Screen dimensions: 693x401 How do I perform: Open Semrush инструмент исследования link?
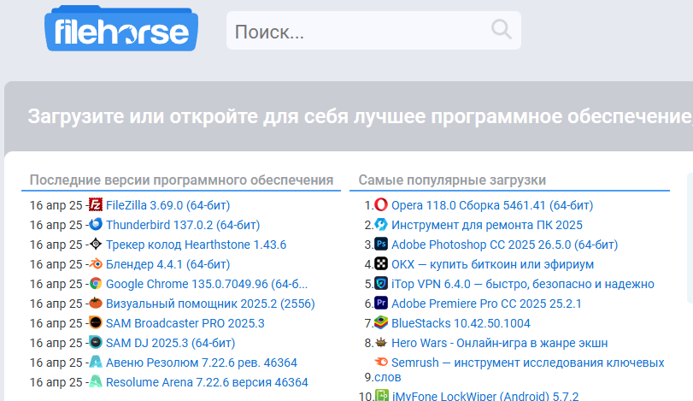point(528,363)
